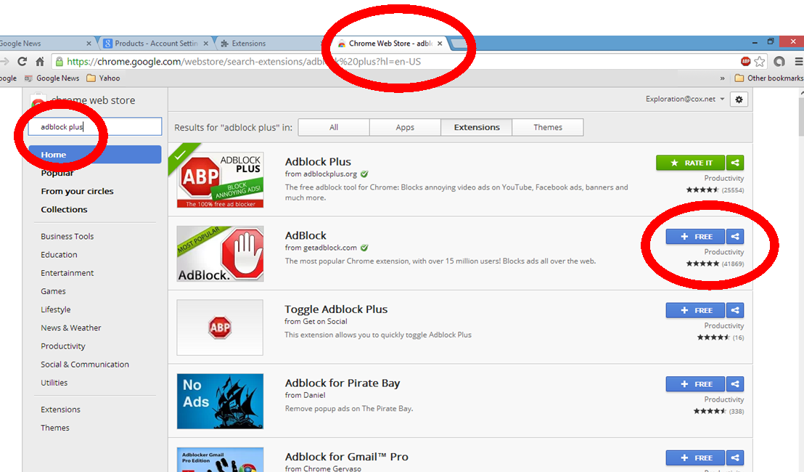Open the Adblock Plus logo thumbnail
Image resolution: width=804 pixels, height=472 pixels.
(220, 179)
